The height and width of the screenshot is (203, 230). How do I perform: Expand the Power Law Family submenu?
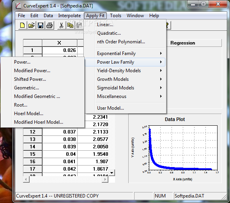point(125,62)
